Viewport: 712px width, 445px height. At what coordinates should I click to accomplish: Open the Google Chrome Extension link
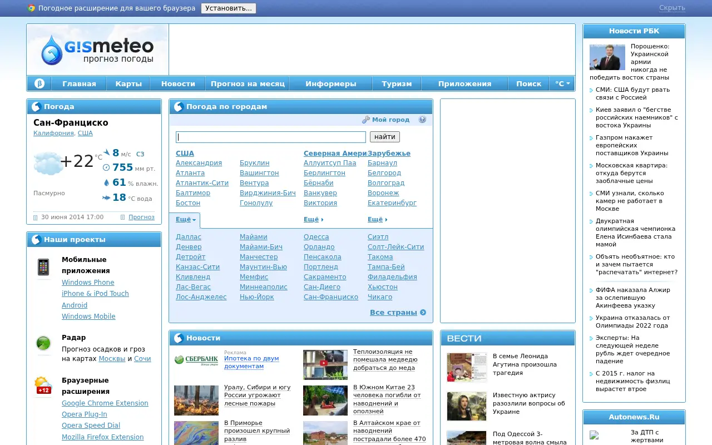[x=105, y=403]
